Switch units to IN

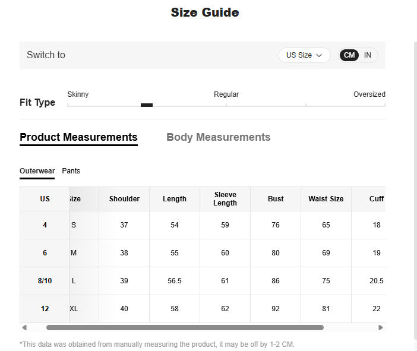pos(368,55)
